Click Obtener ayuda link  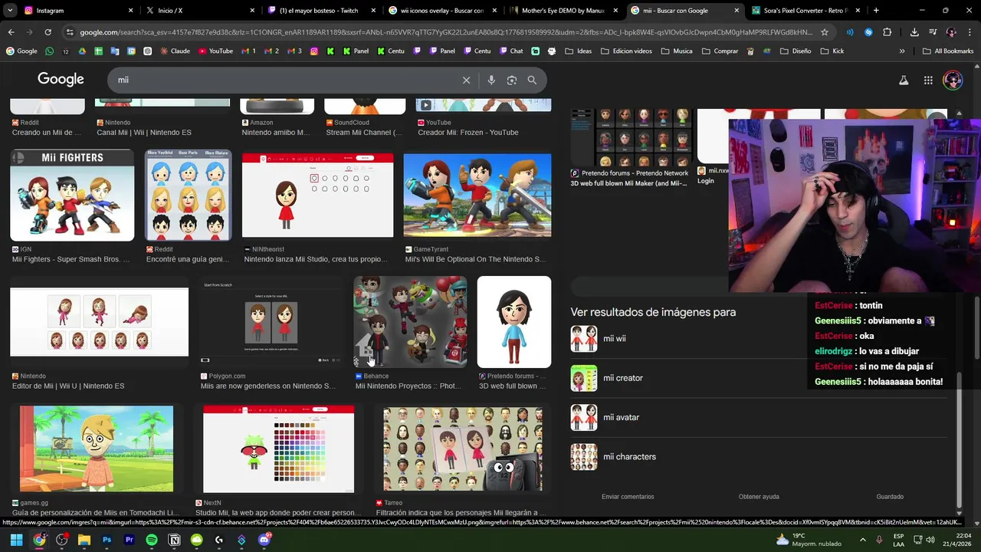click(x=759, y=497)
